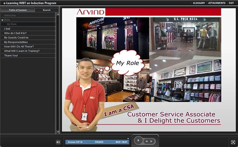Click the Arvind logo on the slide
Image resolution: width=238 pixels, height=147 pixels.
click(90, 12)
